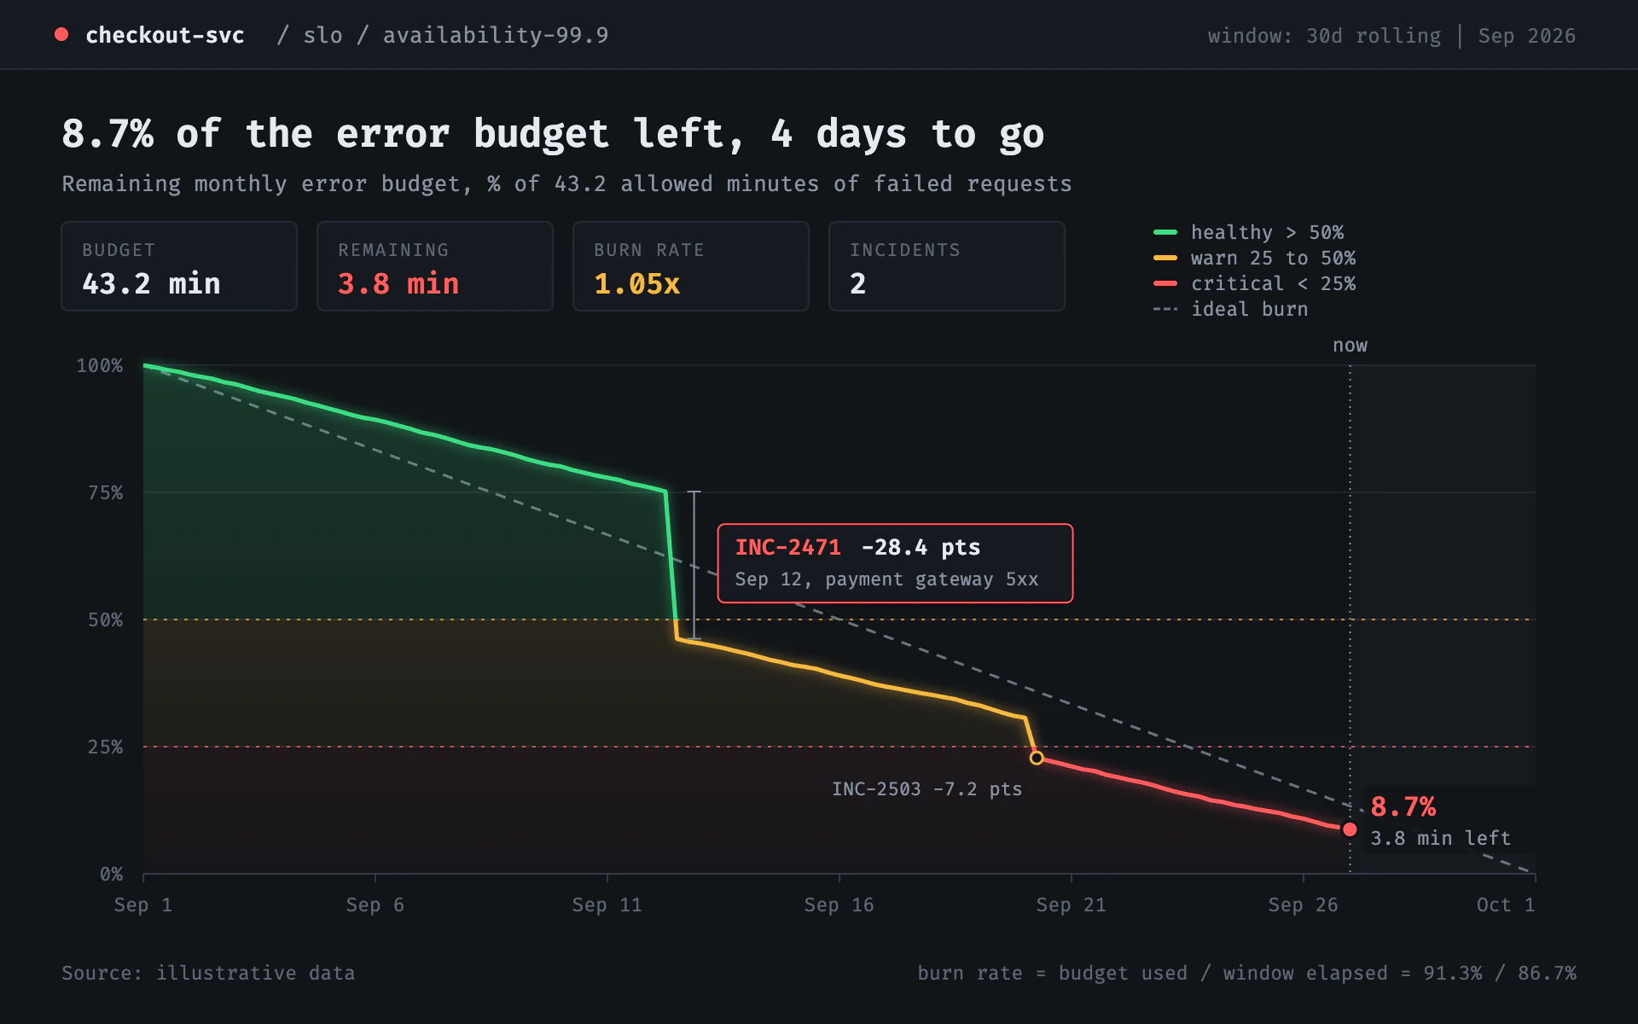
Task: Click the orange INC-2503 marker on line
Action: [1037, 758]
